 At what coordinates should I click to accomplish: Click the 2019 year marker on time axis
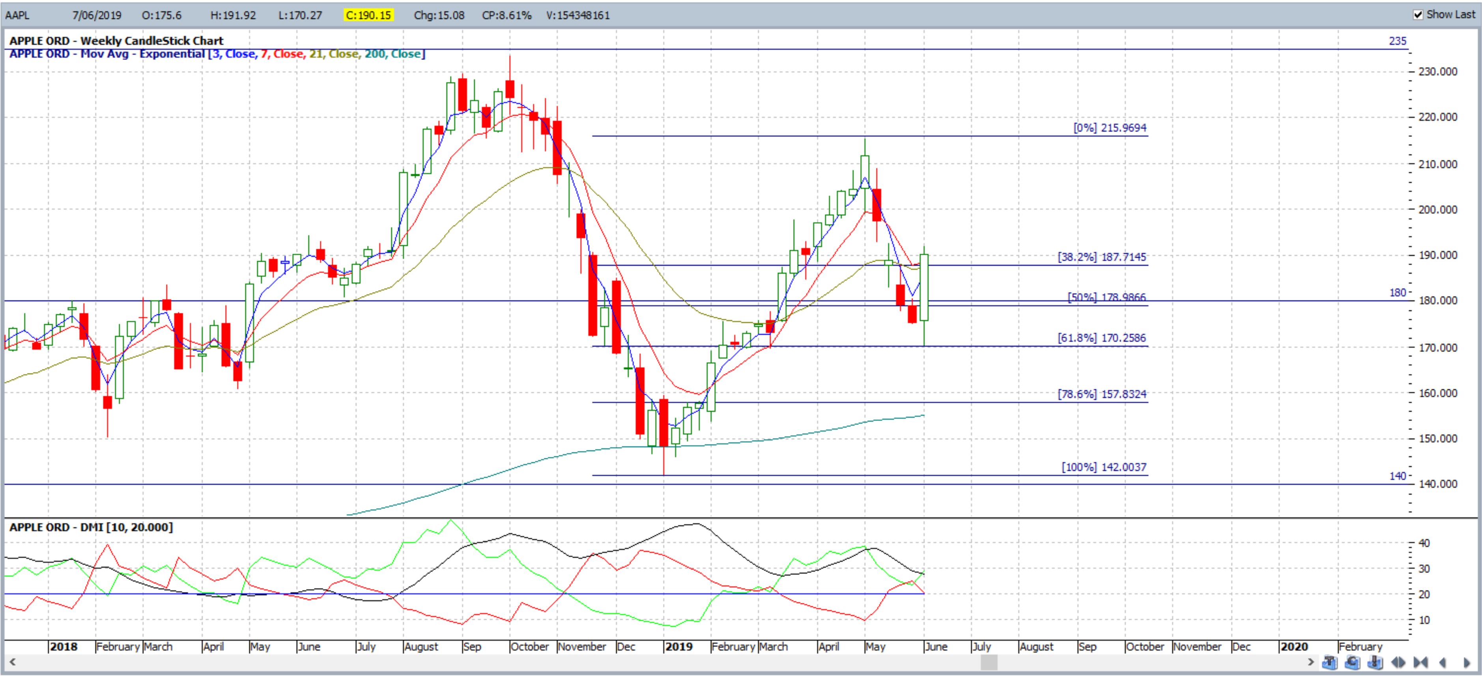[678, 647]
